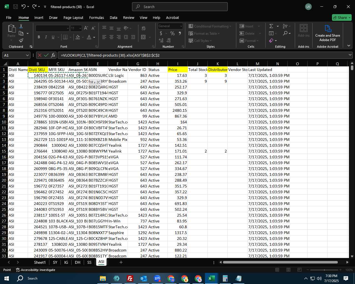Click the Align Left icon

pyautogui.click(x=104, y=37)
